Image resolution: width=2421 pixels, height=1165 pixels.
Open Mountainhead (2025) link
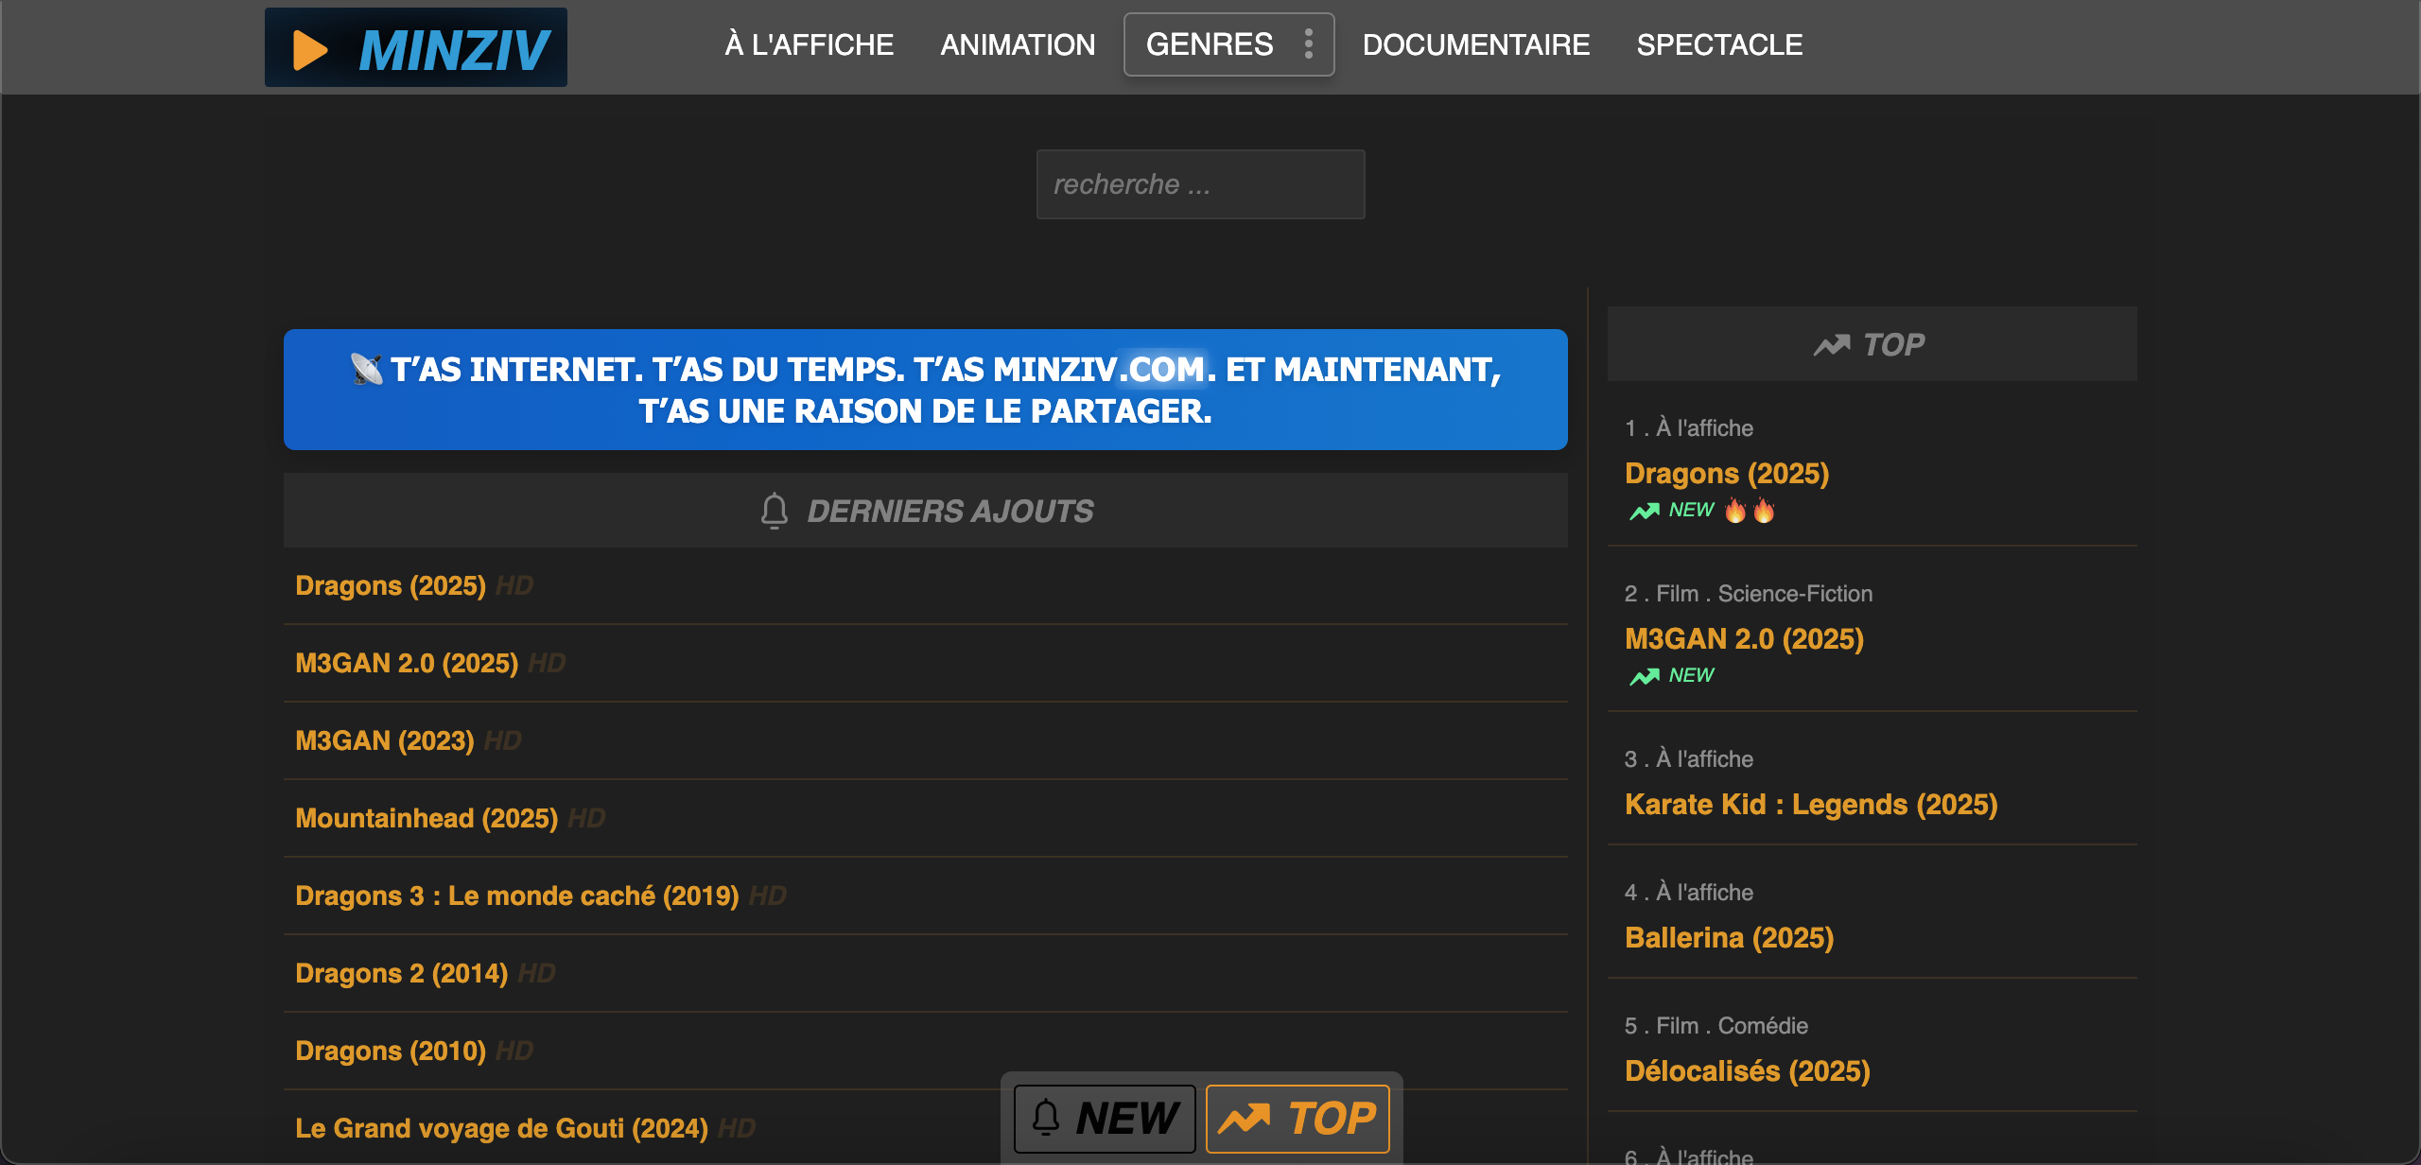tap(427, 819)
